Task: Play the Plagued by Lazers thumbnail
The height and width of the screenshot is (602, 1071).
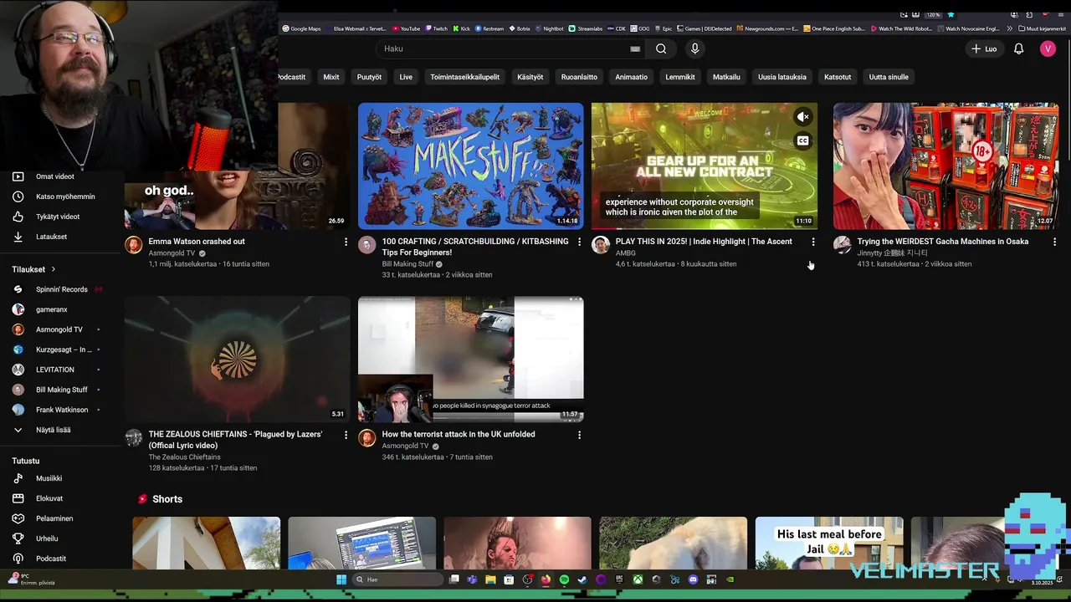Action: click(x=237, y=359)
